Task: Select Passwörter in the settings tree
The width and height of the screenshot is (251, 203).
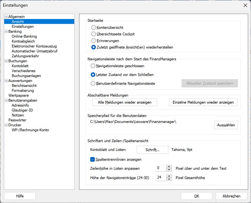Action: pos(17,120)
